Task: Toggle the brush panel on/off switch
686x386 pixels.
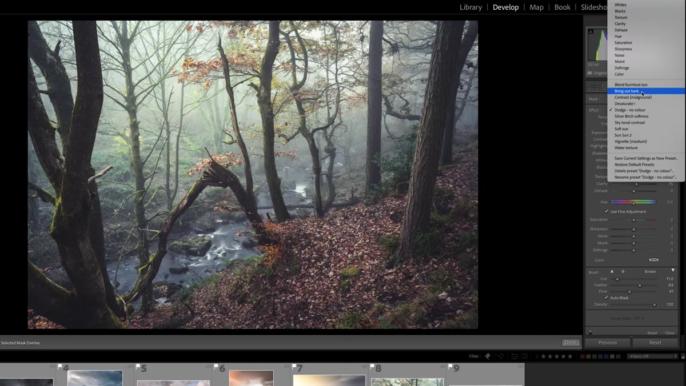Action: click(x=590, y=332)
